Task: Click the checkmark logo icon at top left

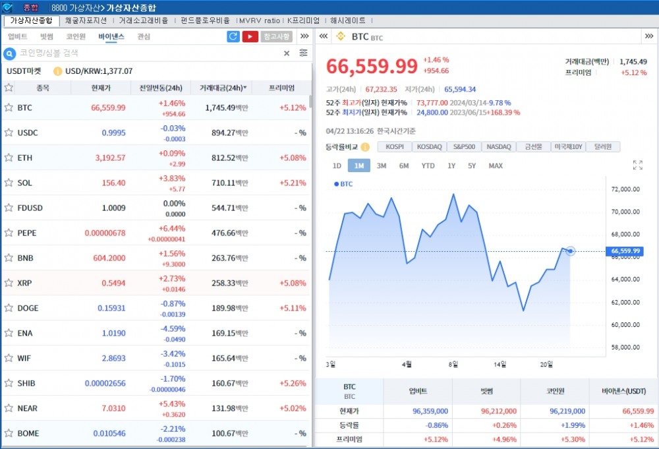Action: coord(7,7)
